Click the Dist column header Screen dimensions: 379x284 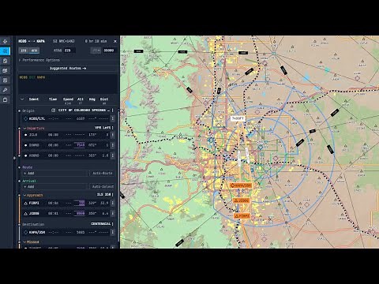click(104, 99)
